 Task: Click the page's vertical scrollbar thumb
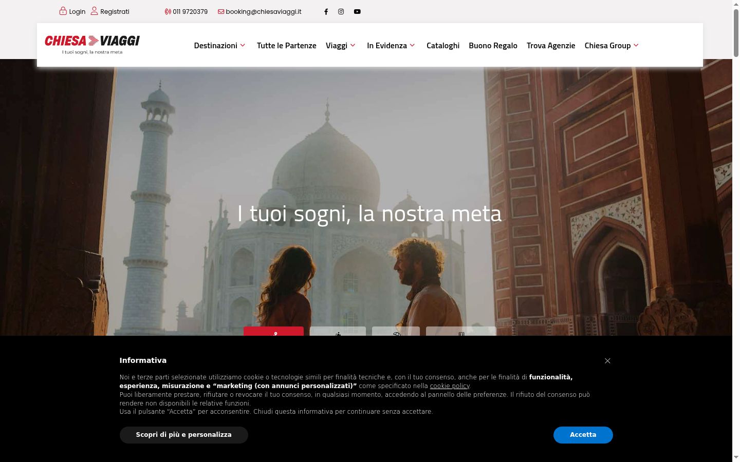(736, 32)
